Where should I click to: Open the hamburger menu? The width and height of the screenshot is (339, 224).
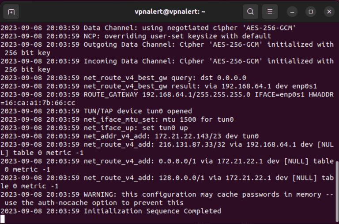click(x=270, y=11)
